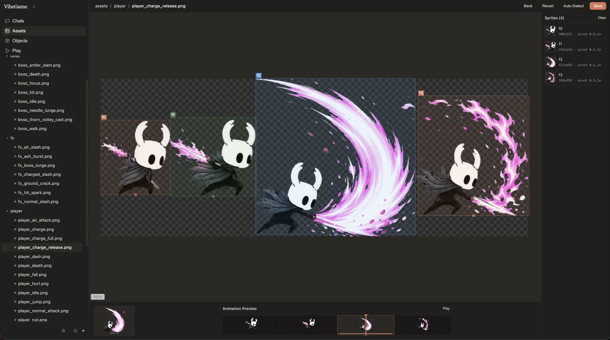Click the Play triangle icon in sidebar
Screen dimensions: 610x340
coord(7,50)
